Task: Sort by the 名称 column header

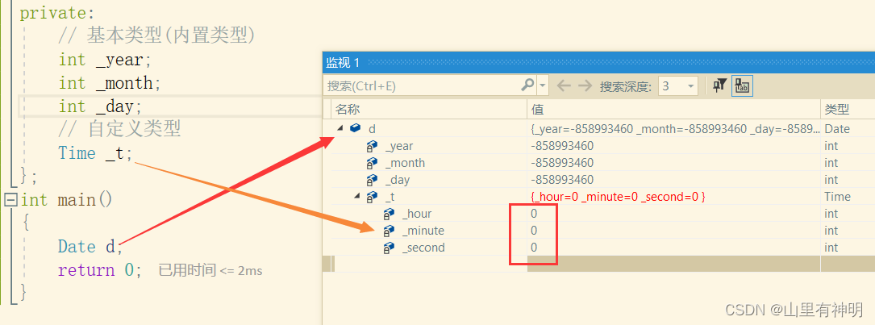Action: [429, 110]
